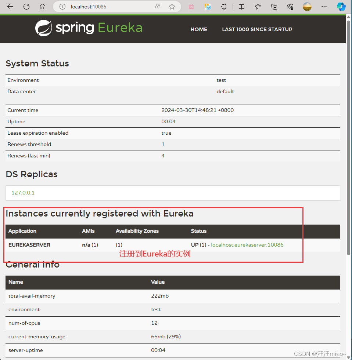This screenshot has width=352, height=360.
Task: Select the total-avail-memory value 222mb
Action: (x=160, y=296)
